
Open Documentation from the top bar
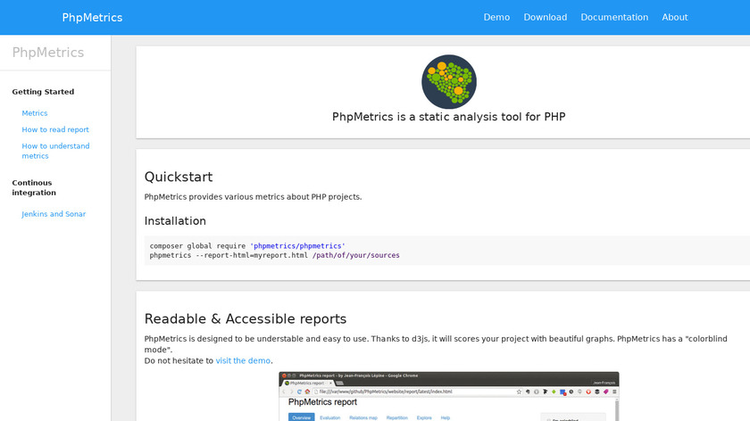614,17
